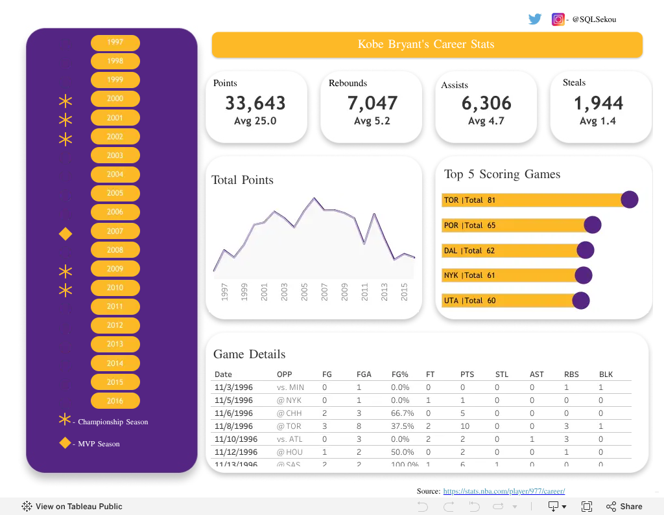
Task: Select the 1999 season button
Action: [x=115, y=80]
